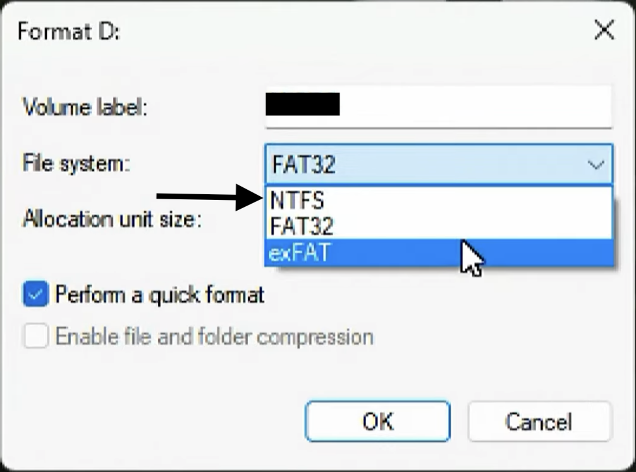636x472 pixels.
Task: Select the NTFS list entry text
Action: click(297, 199)
